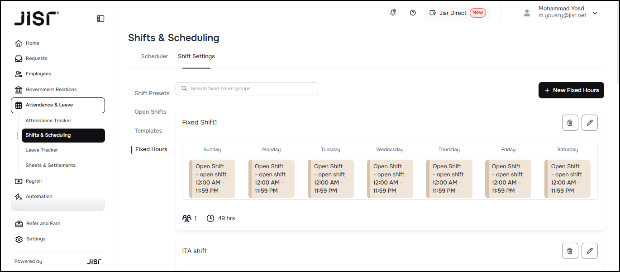The height and width of the screenshot is (272, 620).
Task: Click the help question mark icon
Action: [413, 13]
